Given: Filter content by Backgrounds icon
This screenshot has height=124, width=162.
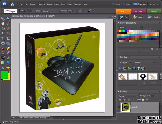Looking at the screenshot, I should point(120,68).
